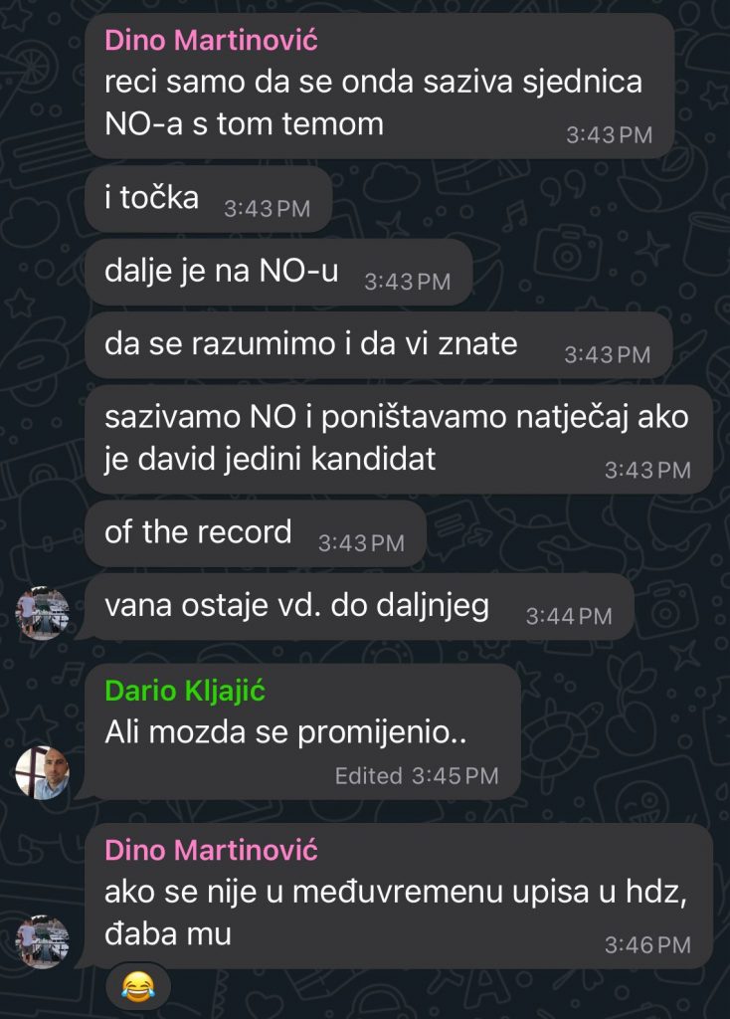Viewport: 730px width, 1019px height.
Task: Tap the laughing emoji reaction
Action: [x=138, y=986]
